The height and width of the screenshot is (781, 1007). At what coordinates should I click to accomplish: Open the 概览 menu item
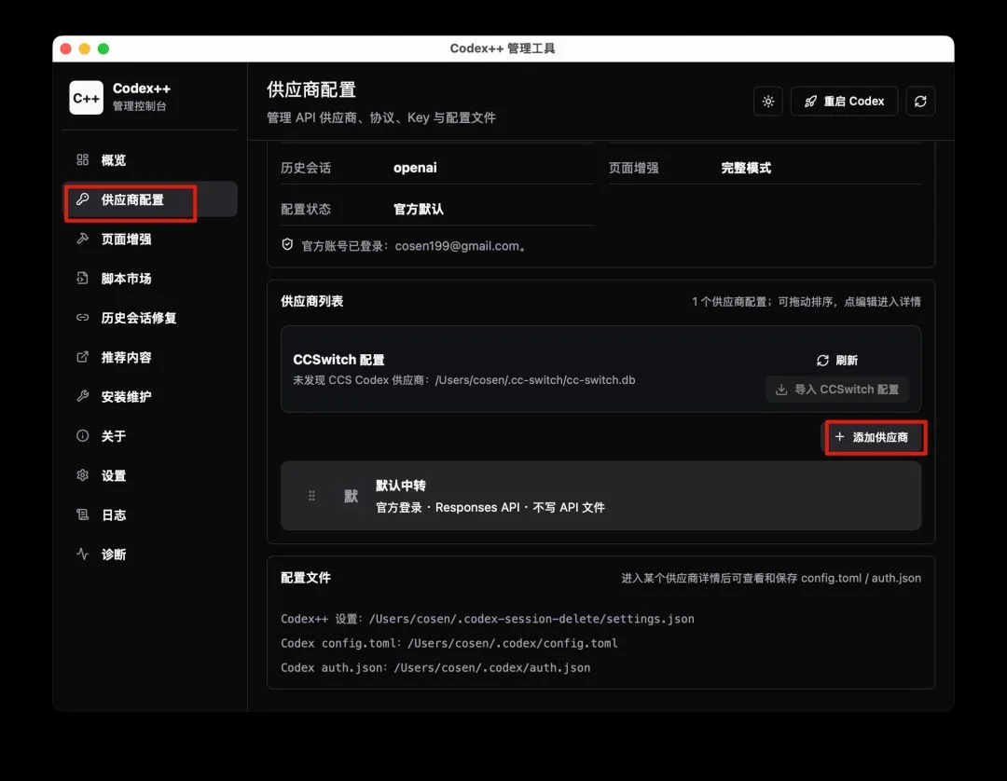[150, 159]
